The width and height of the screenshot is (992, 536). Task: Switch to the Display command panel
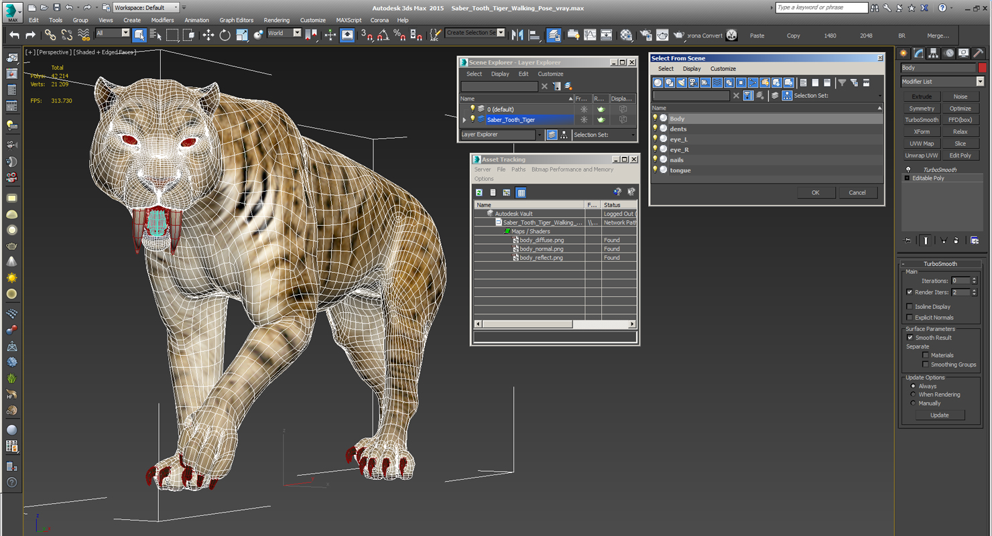[x=964, y=53]
